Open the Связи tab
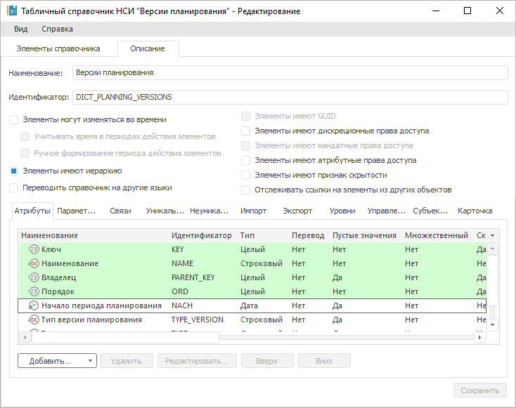Viewport: 516px width, 408px height. 120,211
